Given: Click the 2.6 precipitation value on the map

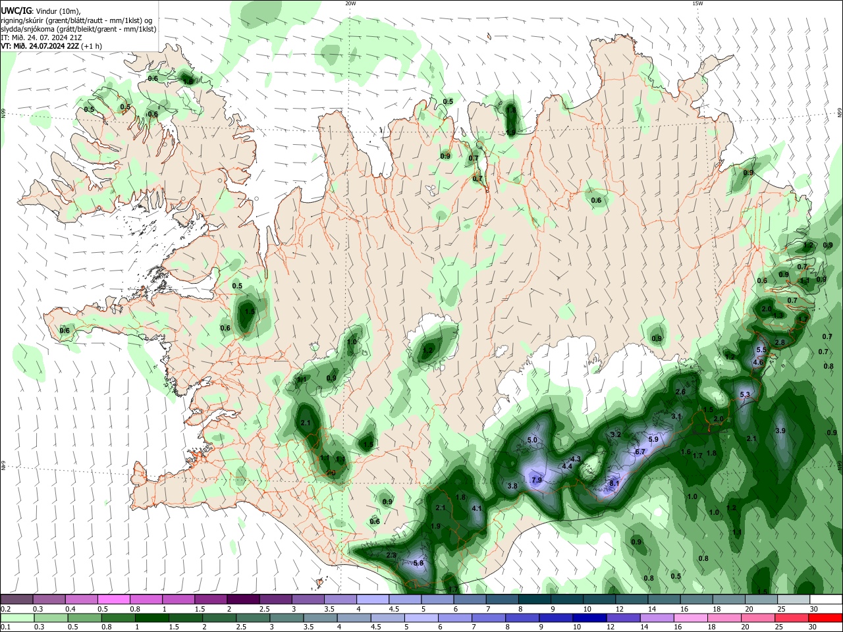Looking at the screenshot, I should 680,392.
